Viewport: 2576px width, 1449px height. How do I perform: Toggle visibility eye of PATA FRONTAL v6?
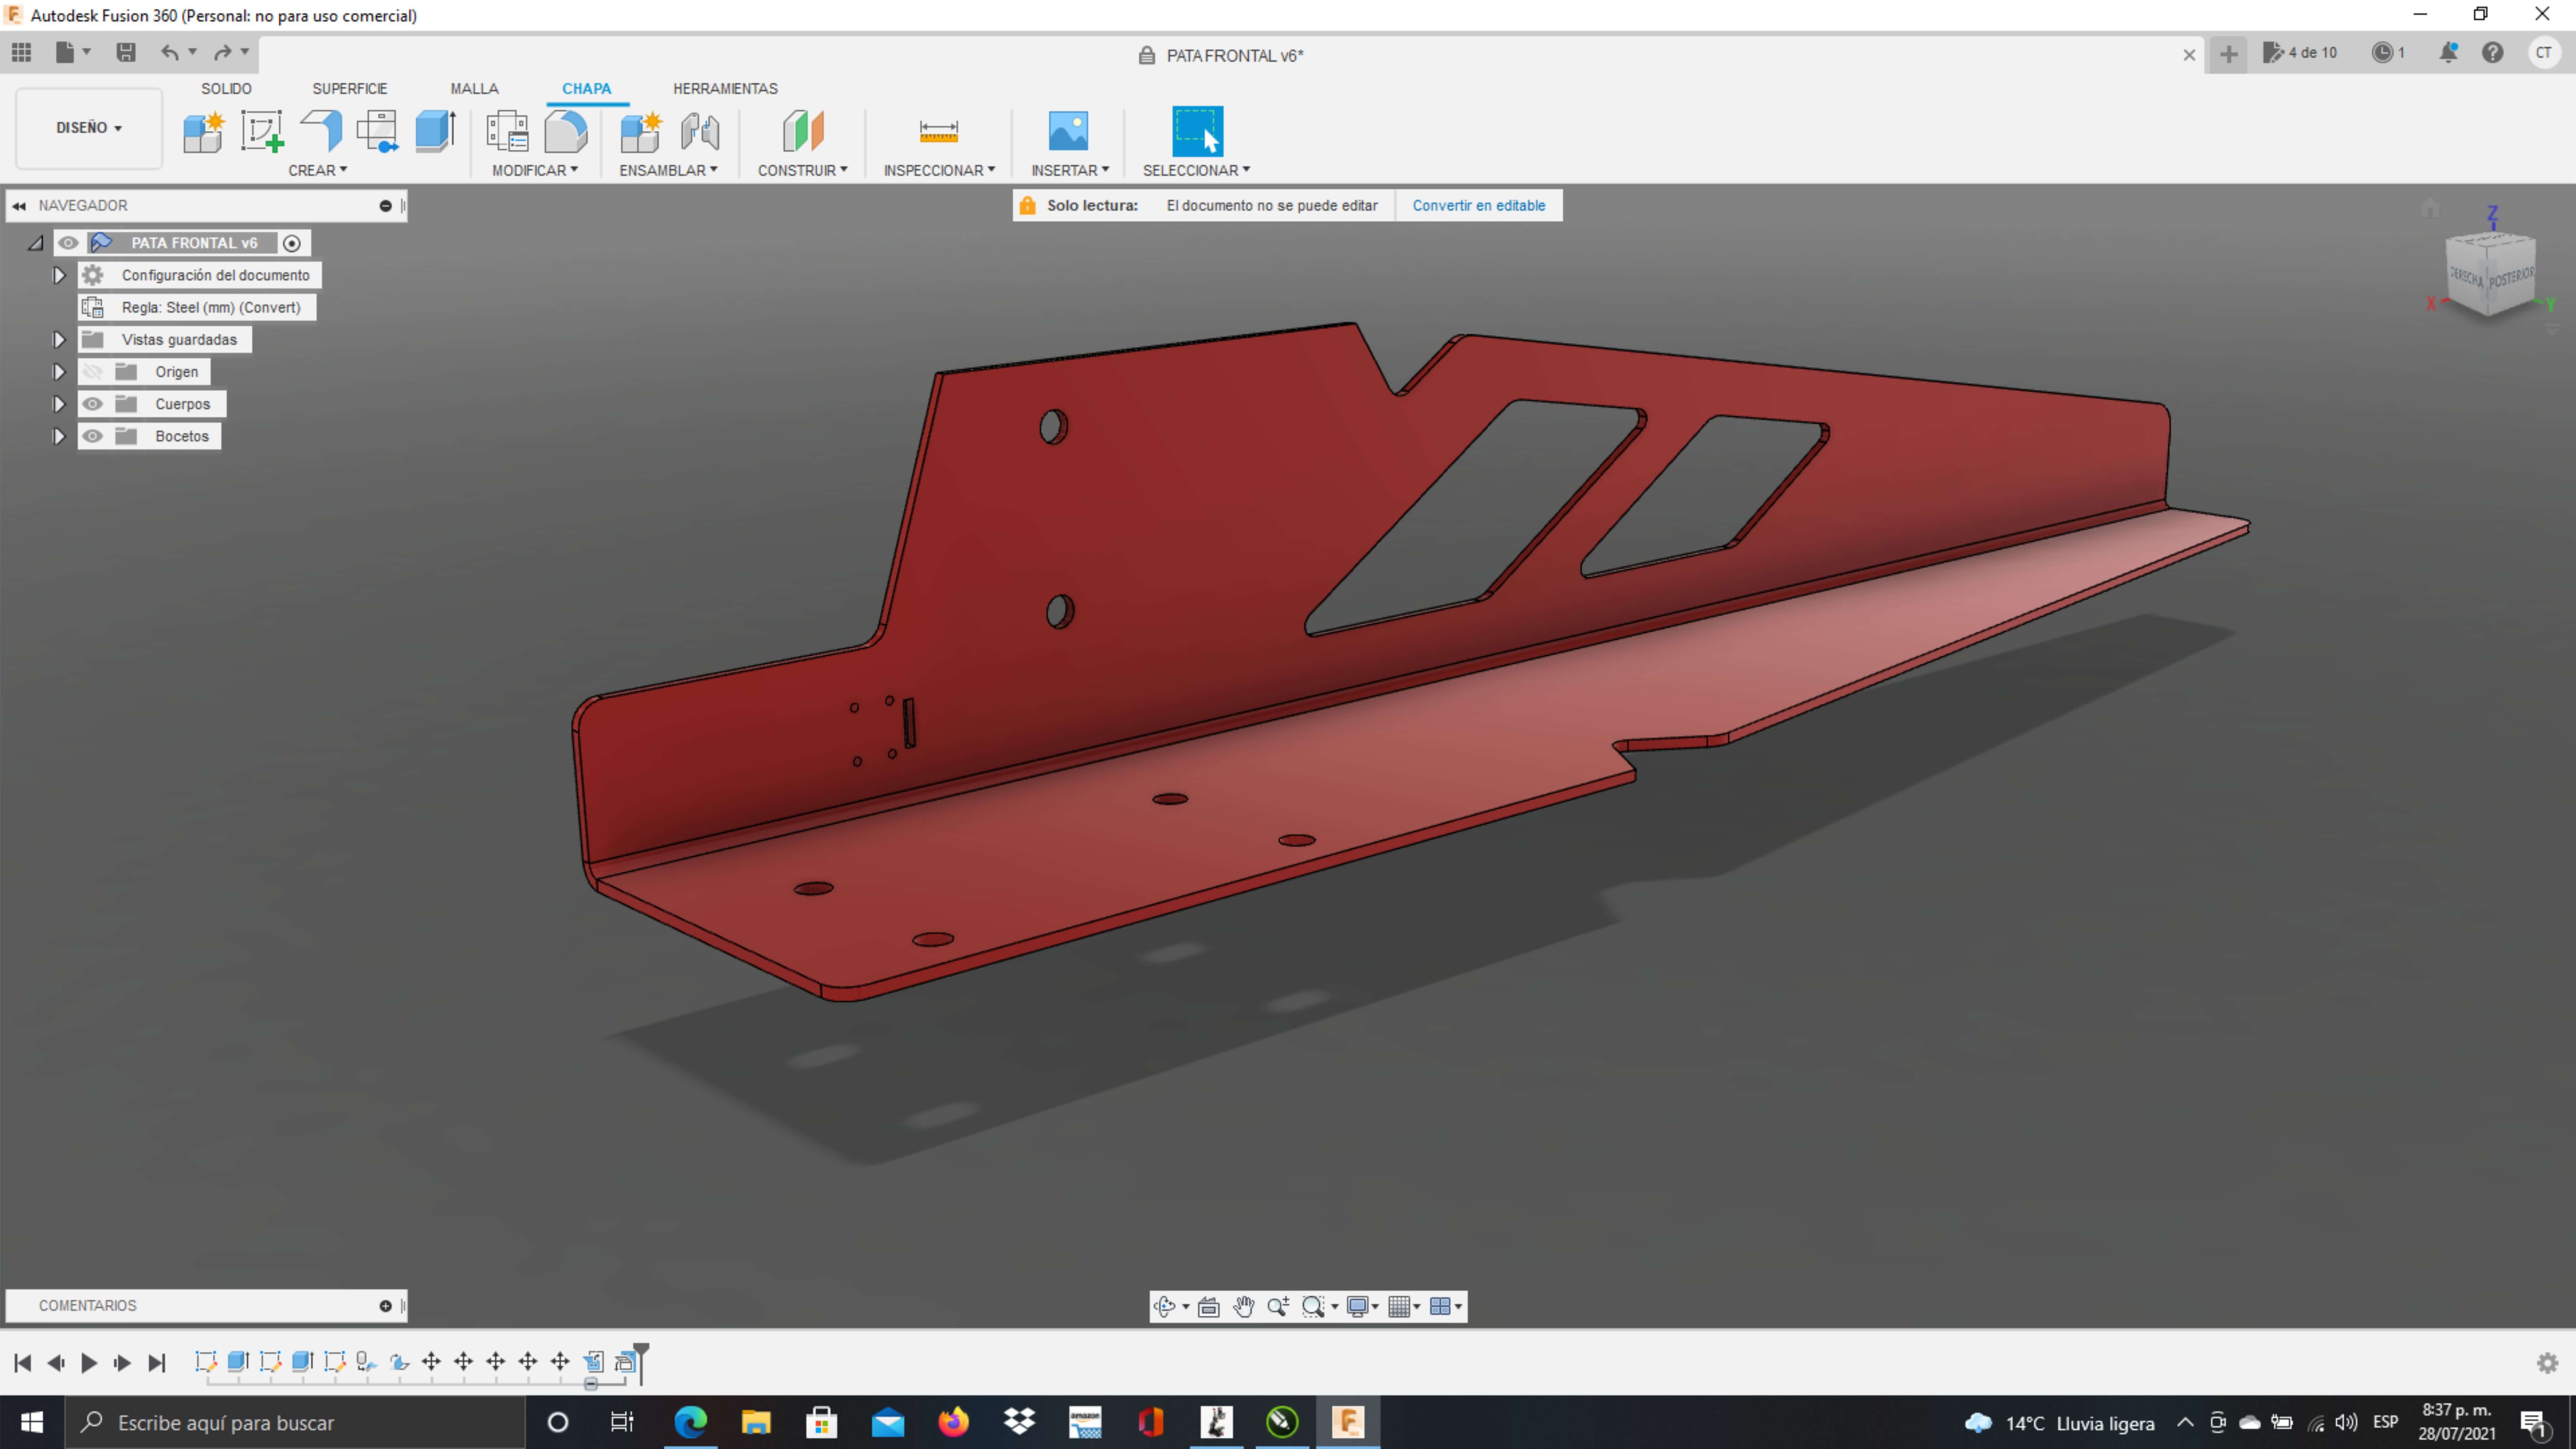click(x=68, y=243)
